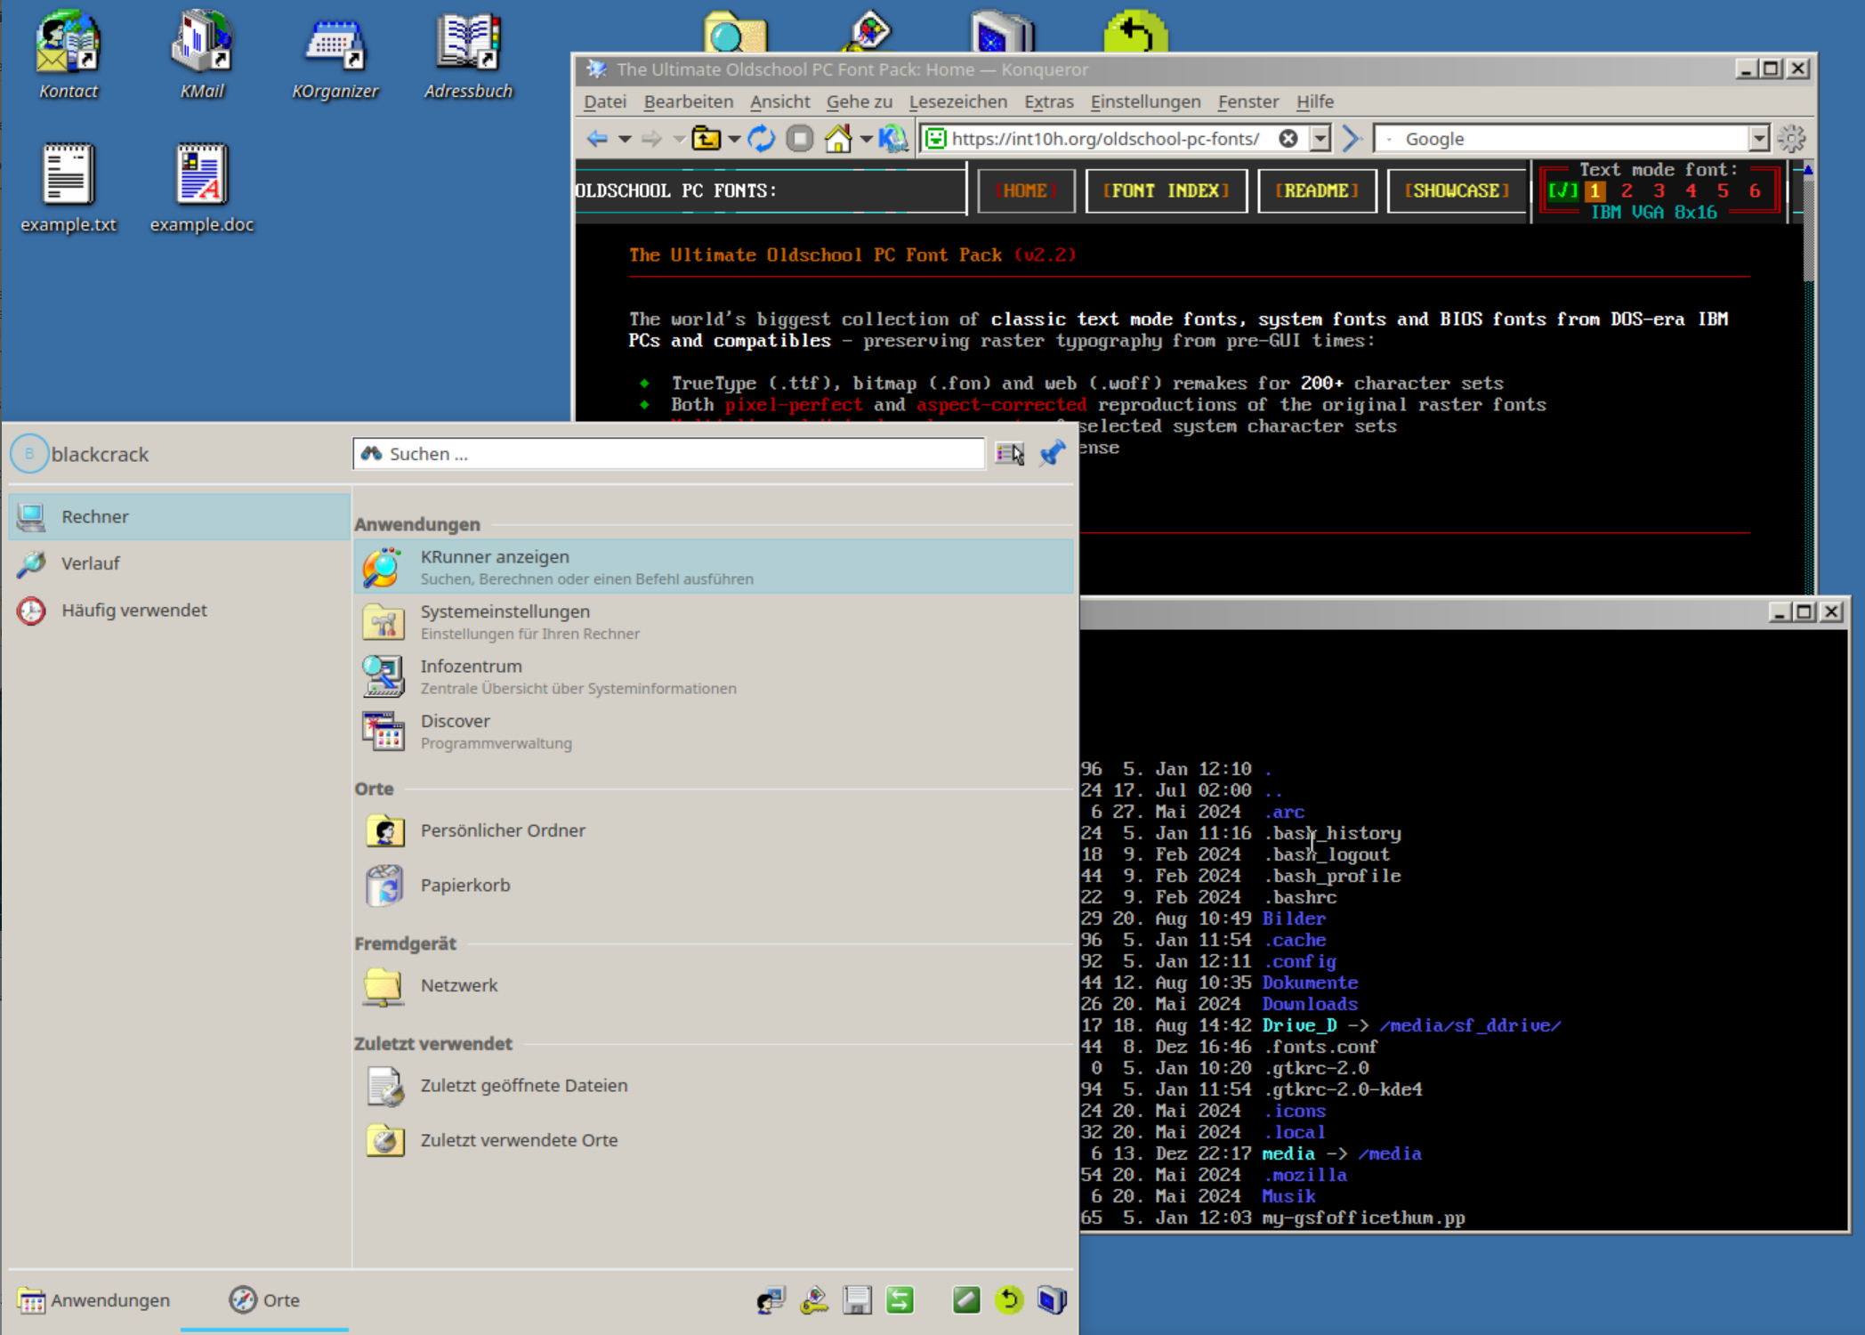Open the Up folder dropdown arrow

734,139
